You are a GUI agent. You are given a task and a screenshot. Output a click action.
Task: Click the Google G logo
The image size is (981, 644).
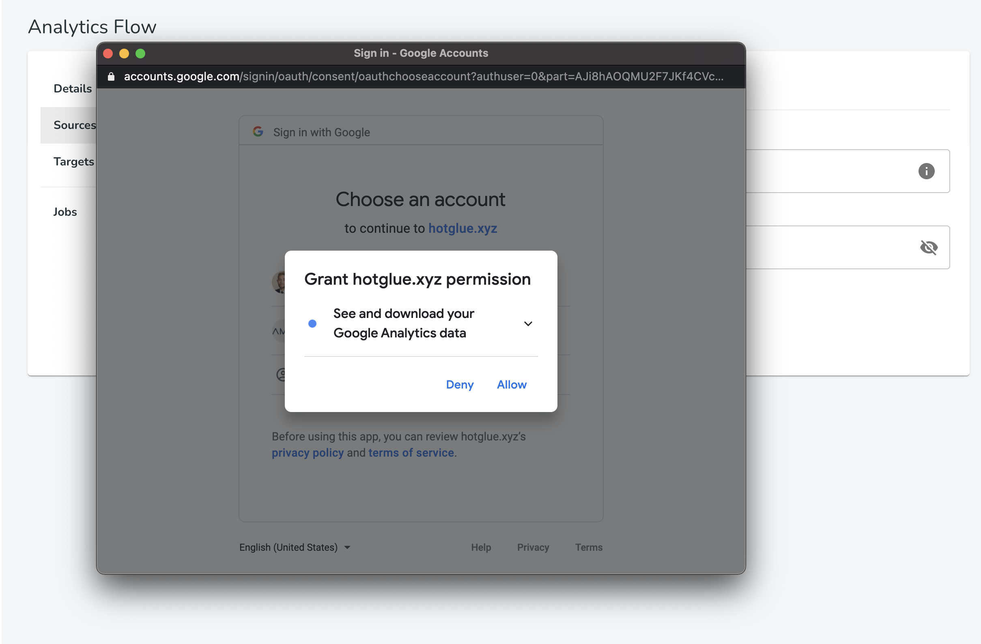pos(258,131)
